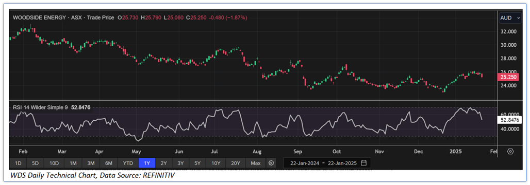Click the 40.0000 RSI axis label
Screen dimensions: 530x185
tap(510, 128)
